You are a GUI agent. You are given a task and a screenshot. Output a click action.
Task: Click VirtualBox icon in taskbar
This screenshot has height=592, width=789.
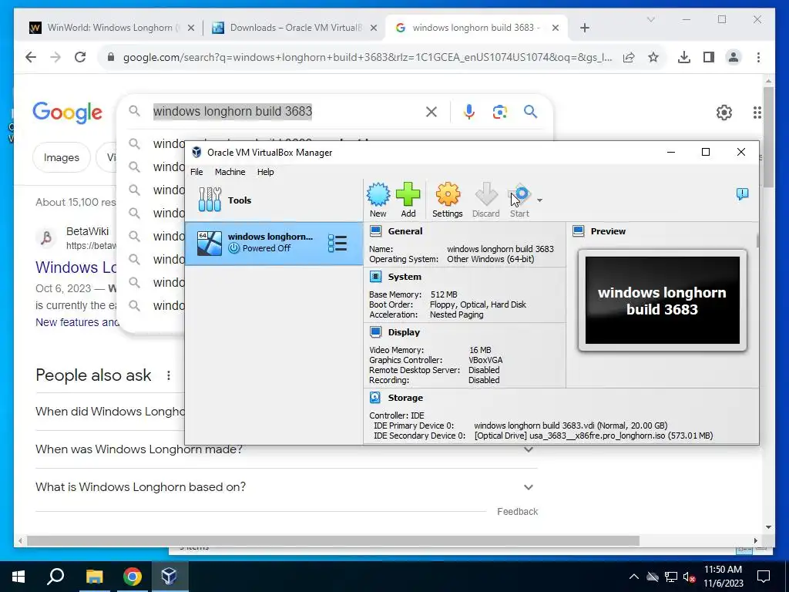(169, 577)
